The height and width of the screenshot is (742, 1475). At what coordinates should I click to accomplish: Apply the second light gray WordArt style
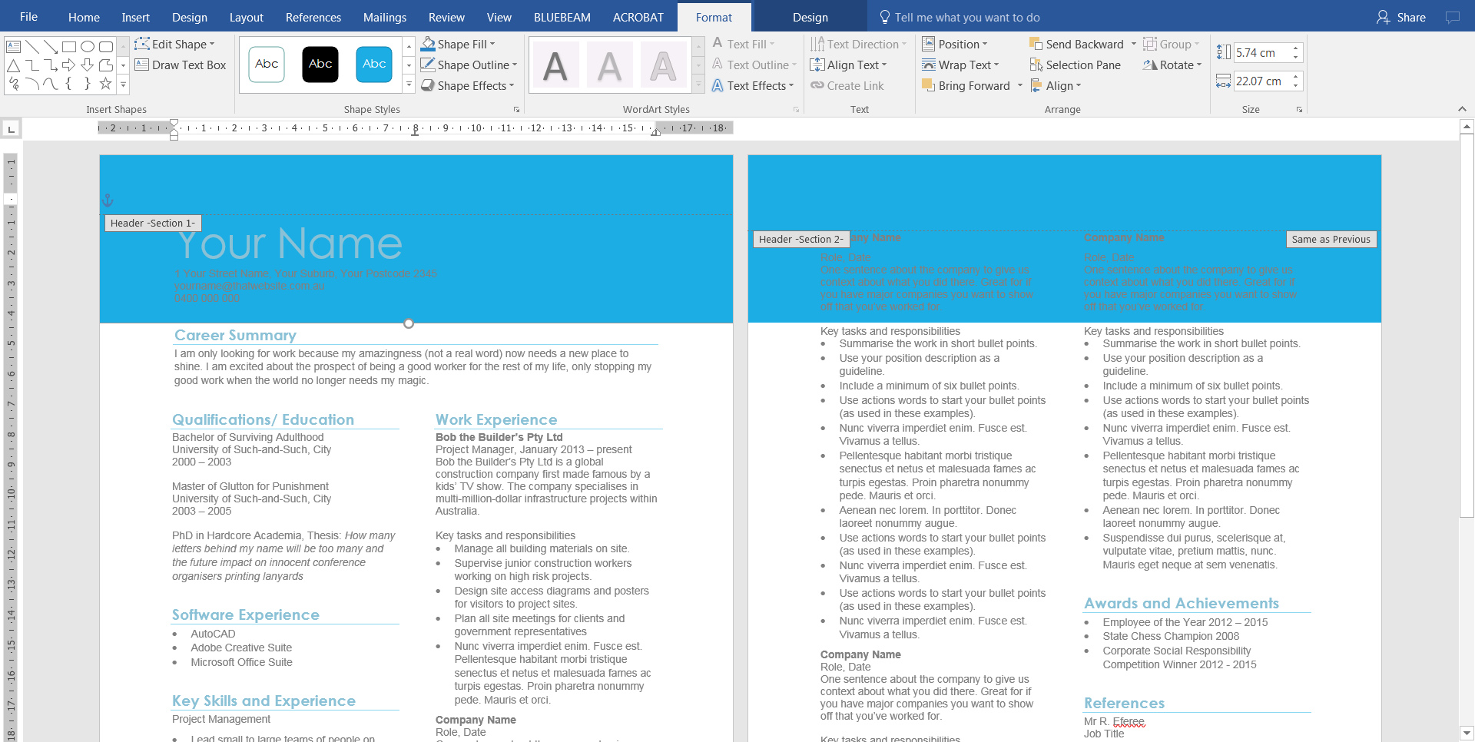[x=609, y=66]
